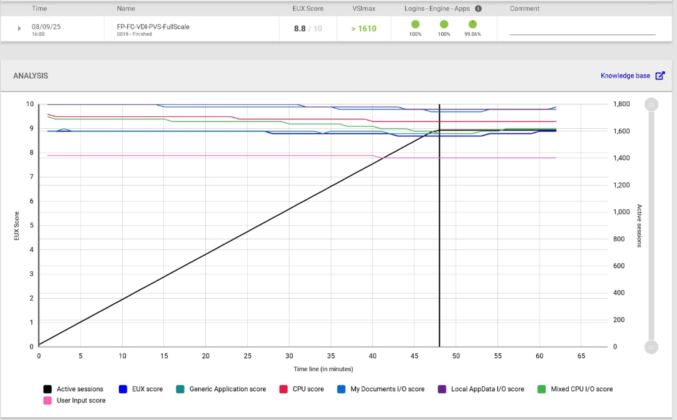Viewport: 677px width, 420px height.
Task: Click the EUX score value 8.8
Action: [x=300, y=29]
